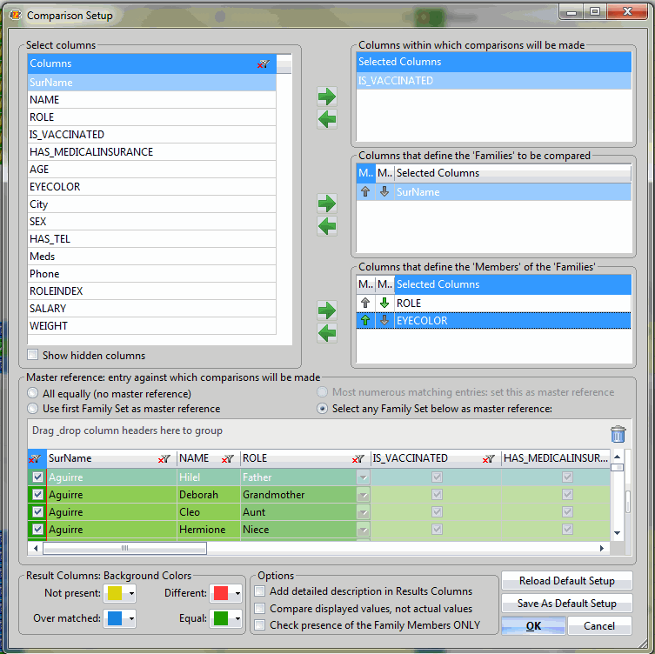Move ROLE down with its green arrow

click(384, 304)
